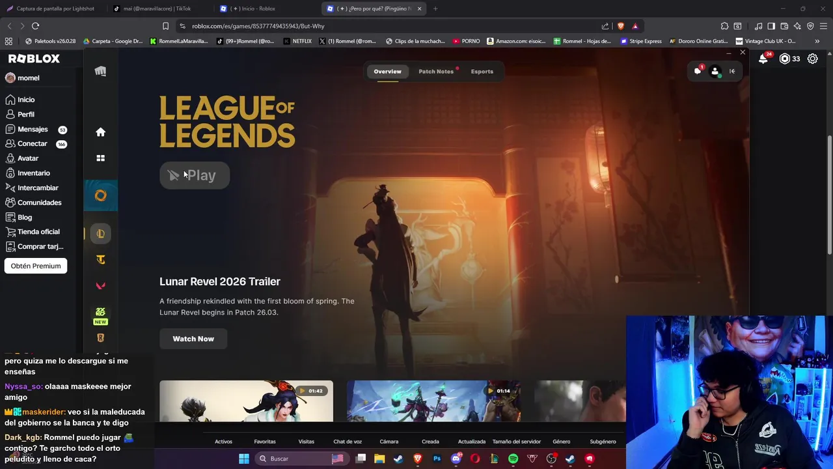Click the Roblox logo
Image resolution: width=833 pixels, height=469 pixels.
(34, 59)
